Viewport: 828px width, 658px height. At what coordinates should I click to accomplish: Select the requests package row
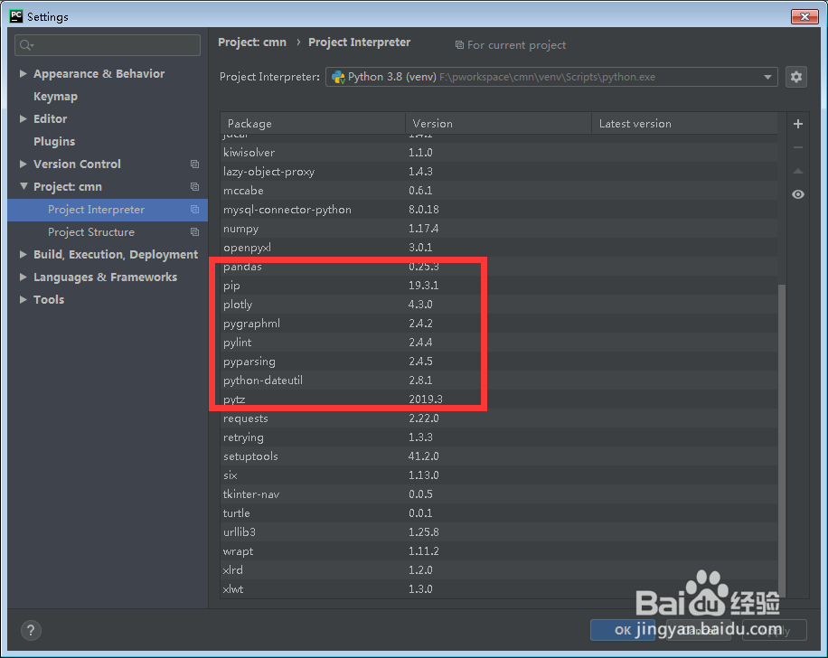[498, 418]
